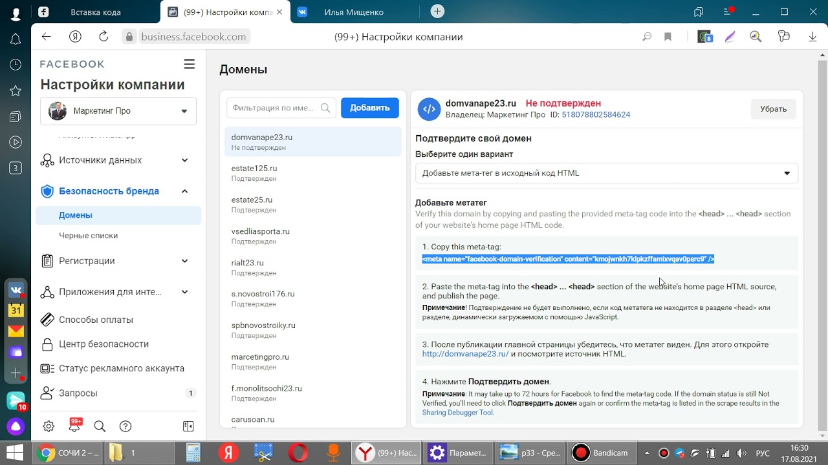The height and width of the screenshot is (465, 828).
Task: Open notifications bell with 99+ badge
Action: [x=74, y=426]
